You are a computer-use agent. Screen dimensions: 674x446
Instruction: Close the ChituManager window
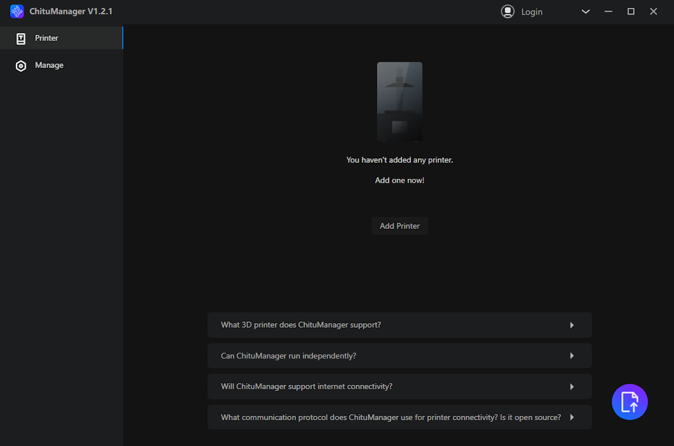click(653, 12)
